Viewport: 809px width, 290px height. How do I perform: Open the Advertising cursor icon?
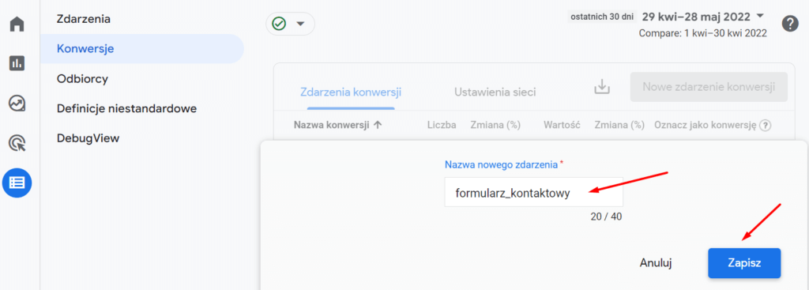tap(17, 143)
